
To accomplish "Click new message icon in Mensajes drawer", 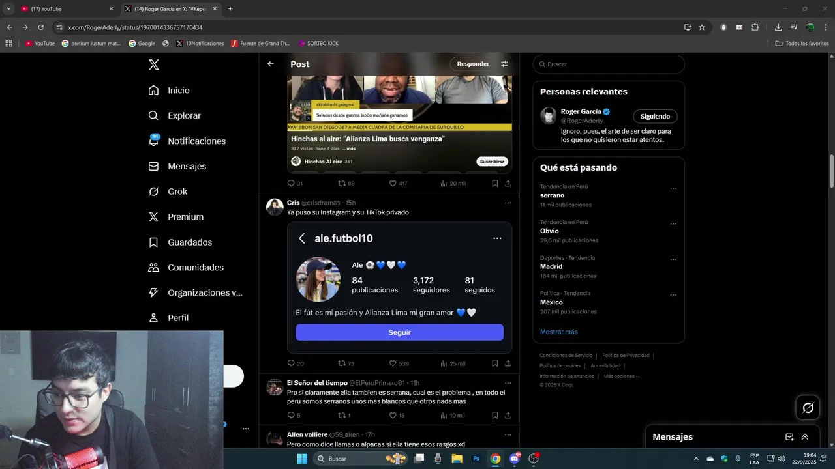I will click(789, 437).
